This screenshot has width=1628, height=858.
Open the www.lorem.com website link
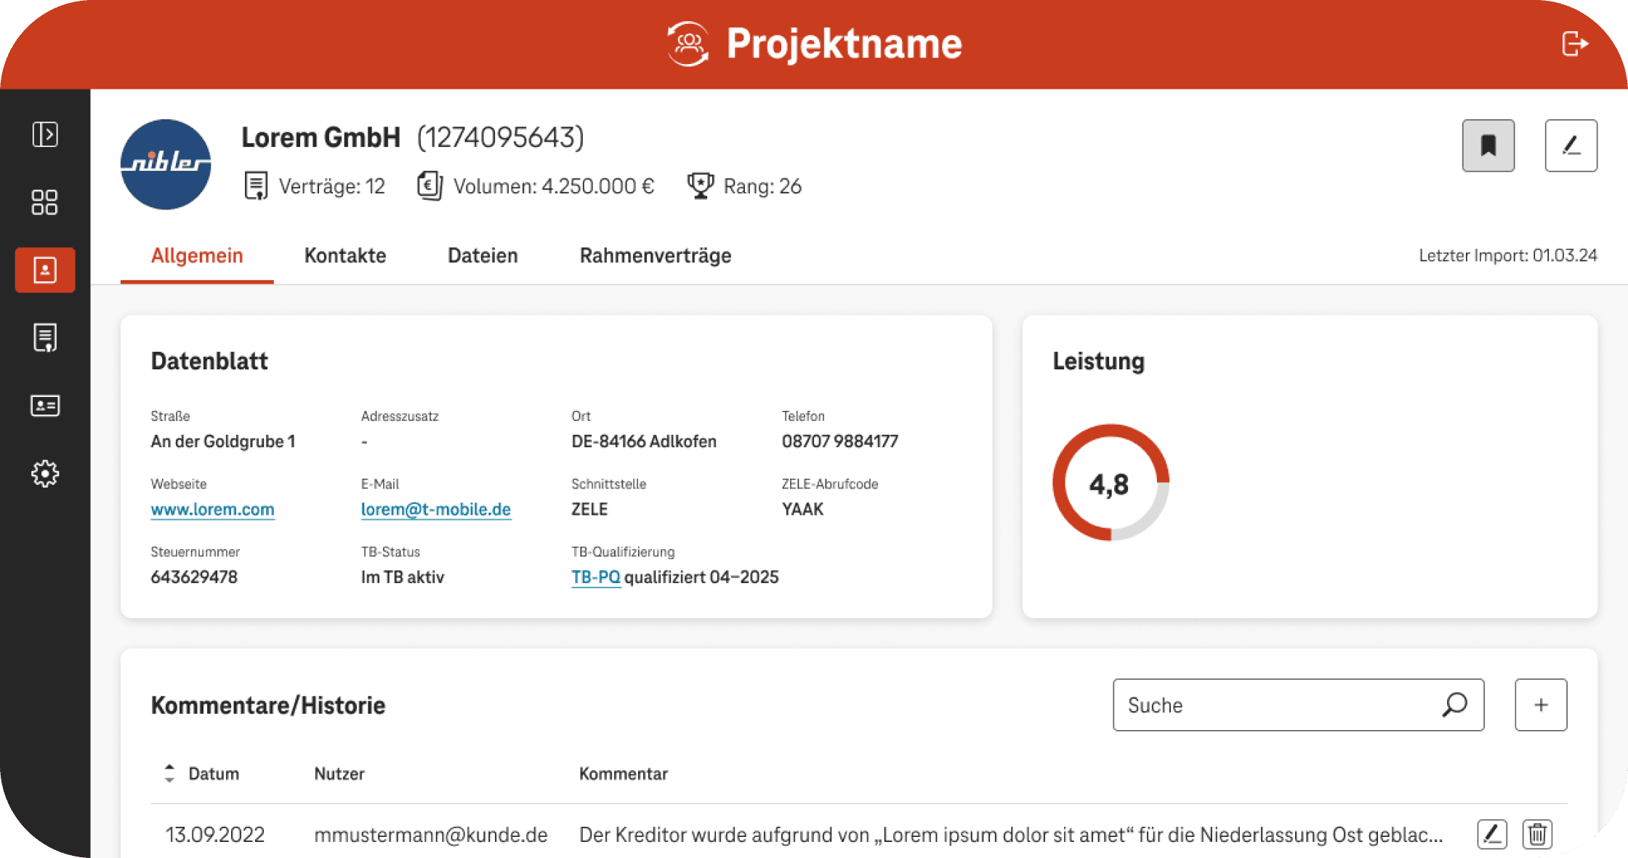point(212,510)
